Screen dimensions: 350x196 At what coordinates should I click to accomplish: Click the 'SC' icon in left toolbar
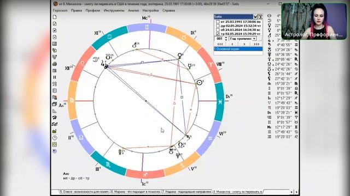pyautogui.click(x=55, y=124)
